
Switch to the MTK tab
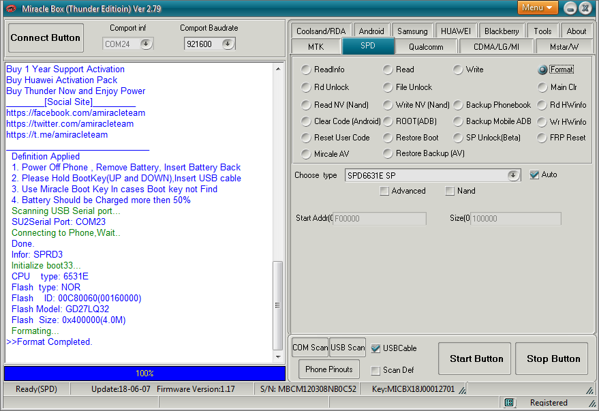click(x=316, y=46)
